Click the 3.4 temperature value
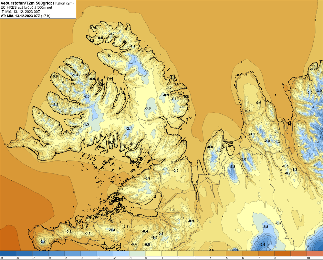Screen dimensions: 323x260 pyautogui.click(x=78, y=221)
